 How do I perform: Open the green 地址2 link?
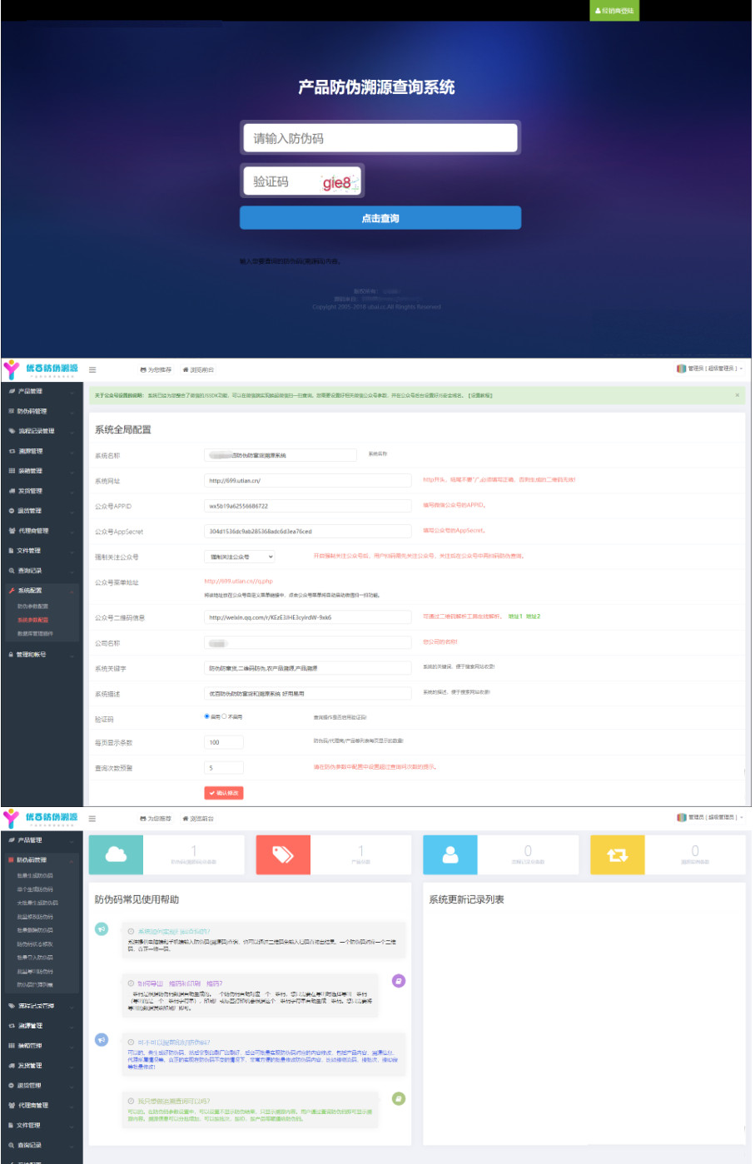(534, 617)
